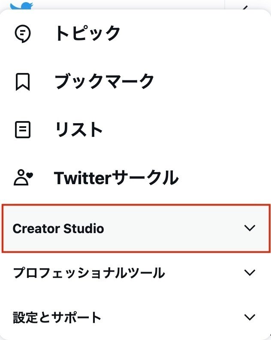271x340 pixels.
Task: Click the プロフェッショナルツール label text
Action: 89,273
